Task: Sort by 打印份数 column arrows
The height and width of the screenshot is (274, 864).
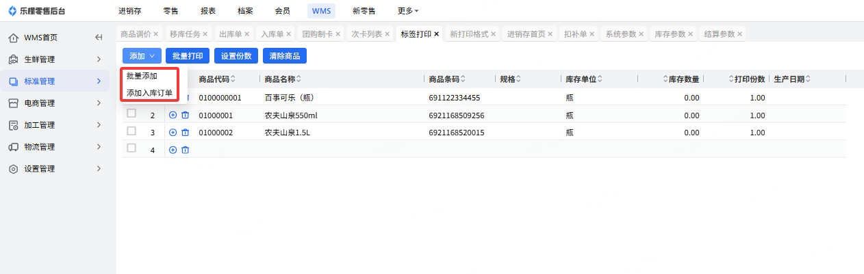Action: 731,79
